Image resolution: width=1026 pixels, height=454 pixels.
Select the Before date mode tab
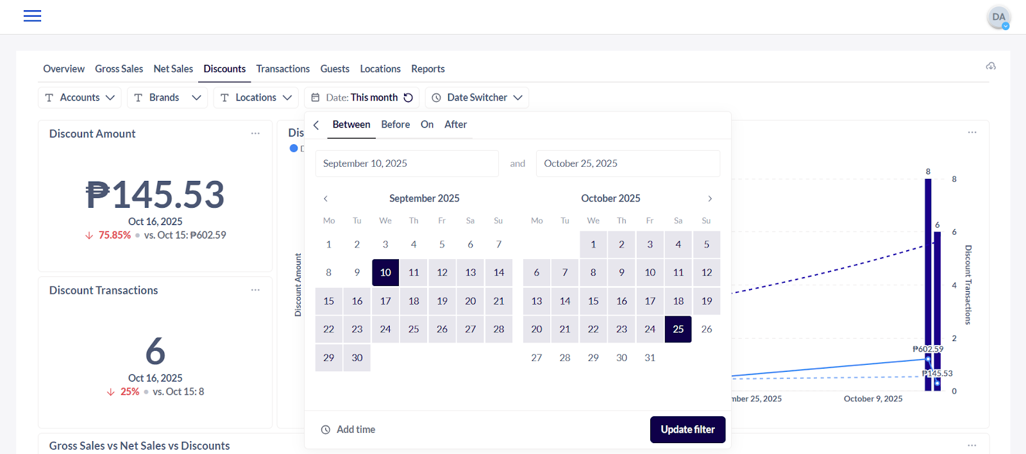tap(395, 124)
